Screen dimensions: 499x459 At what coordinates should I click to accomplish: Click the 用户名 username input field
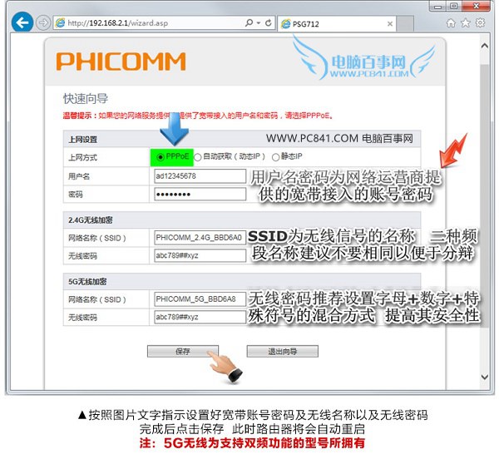[200, 176]
